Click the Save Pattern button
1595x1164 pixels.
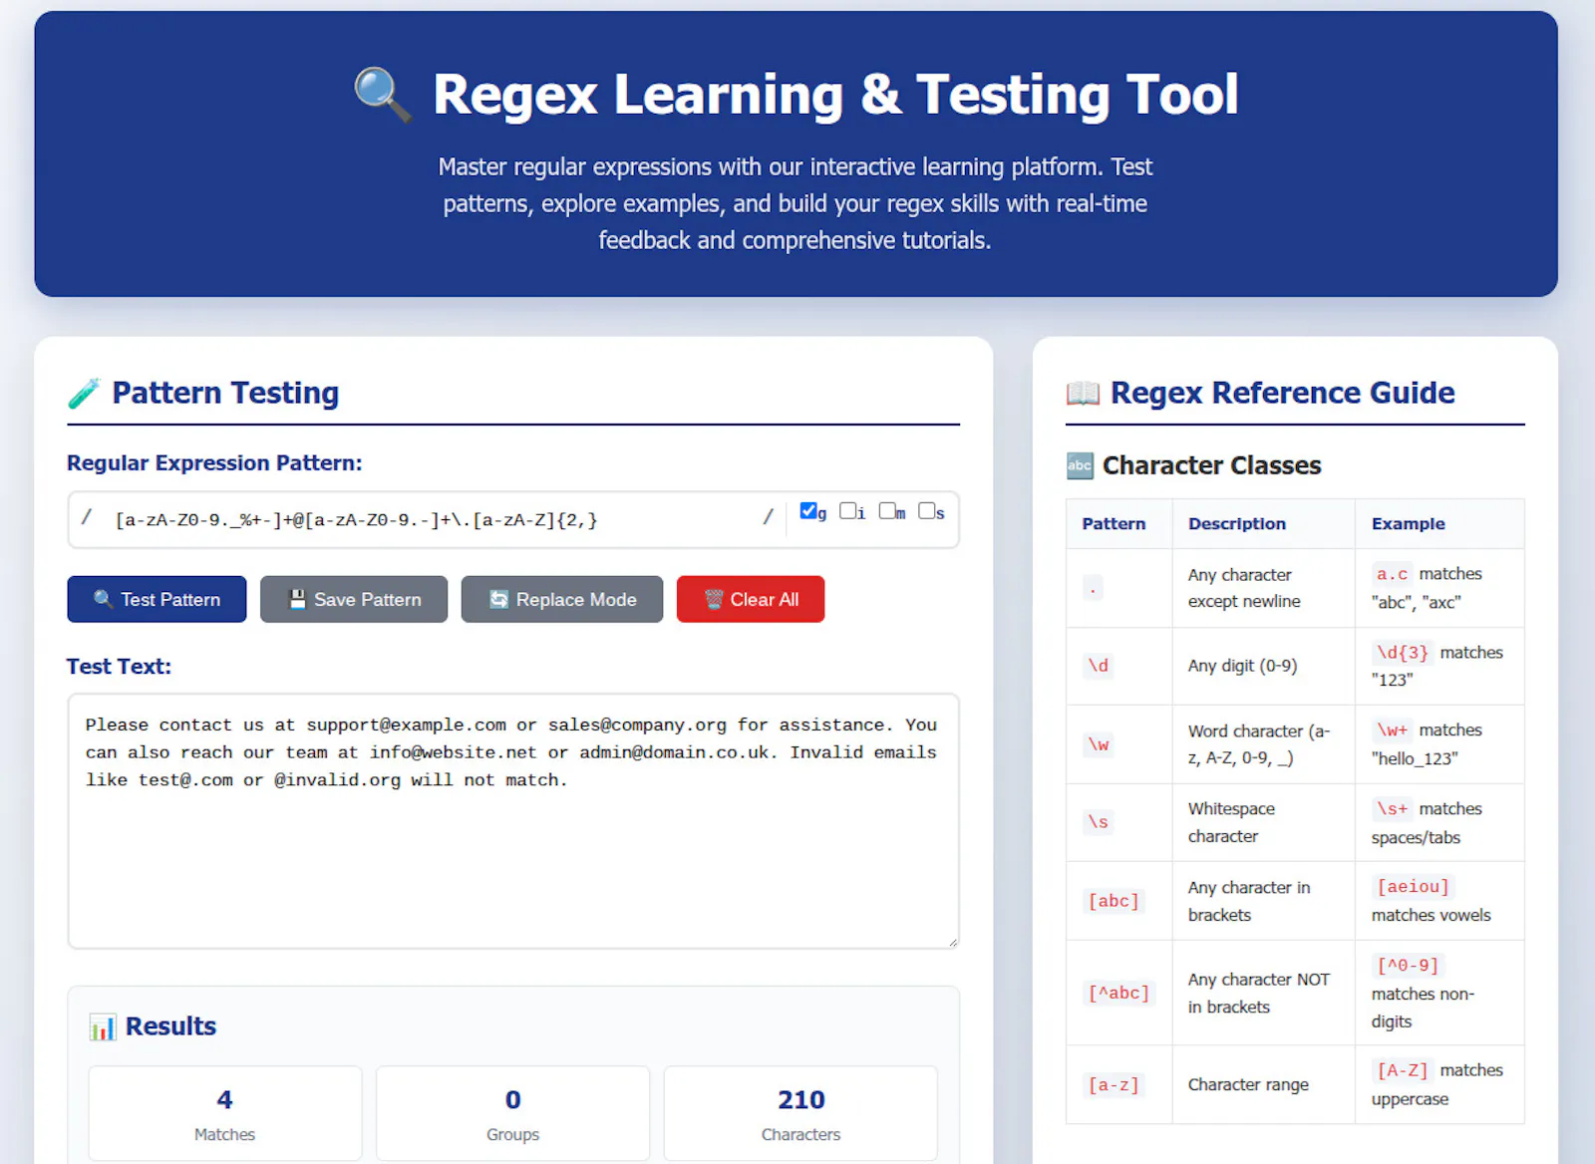[354, 599]
